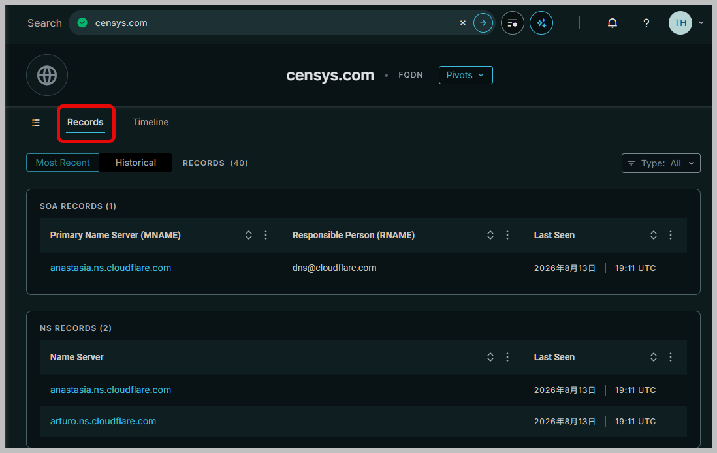This screenshot has width=717, height=453.
Task: Click the FQDN label
Action: coord(411,75)
